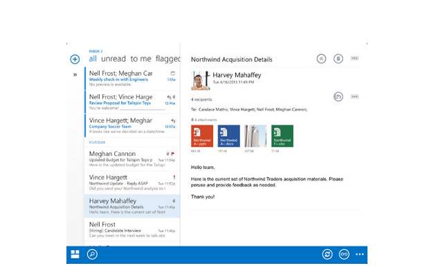Viewport: 429px width, 277px height.
Task: Open Weekly check-in with Engineers message
Action: 132,78
